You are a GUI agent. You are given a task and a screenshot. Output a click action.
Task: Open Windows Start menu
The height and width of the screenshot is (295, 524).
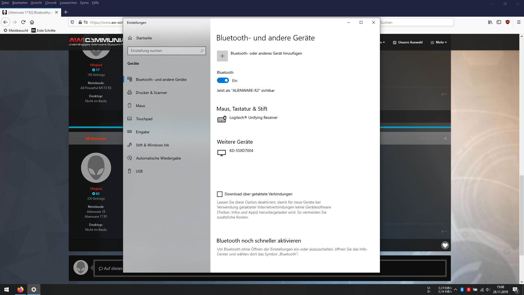[x=7, y=290]
